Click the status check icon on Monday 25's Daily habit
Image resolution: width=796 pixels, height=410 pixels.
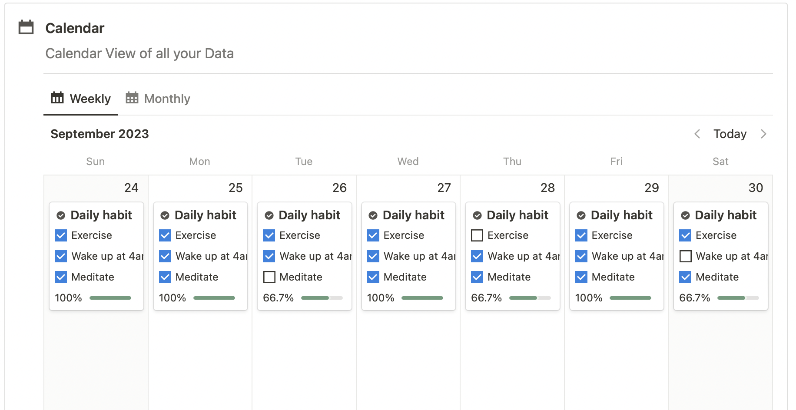click(165, 215)
